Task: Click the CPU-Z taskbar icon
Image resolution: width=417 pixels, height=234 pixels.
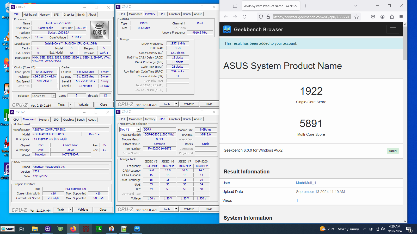Action: click(x=48, y=229)
